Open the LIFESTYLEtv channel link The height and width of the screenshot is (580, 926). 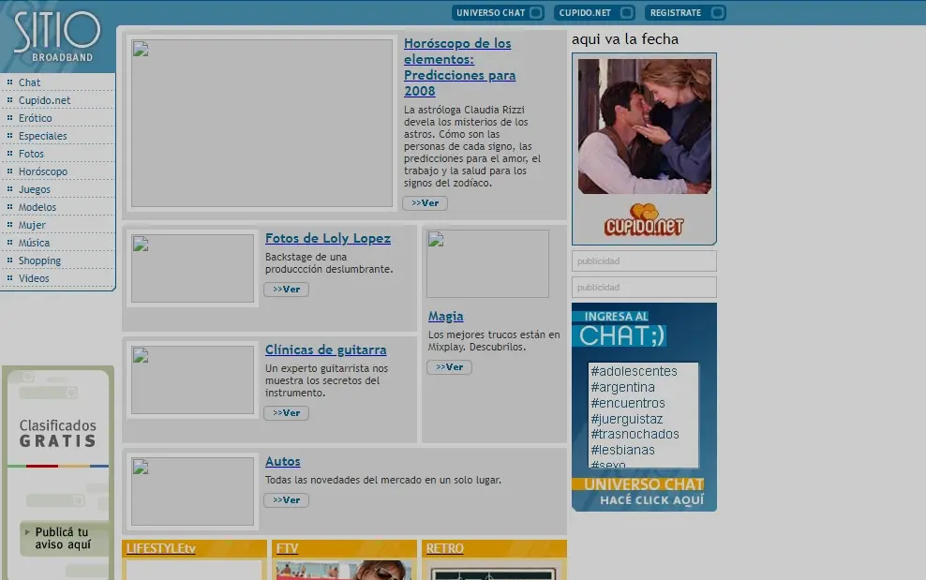point(160,548)
